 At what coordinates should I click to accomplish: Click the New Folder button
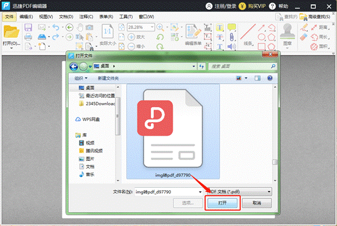click(108, 78)
